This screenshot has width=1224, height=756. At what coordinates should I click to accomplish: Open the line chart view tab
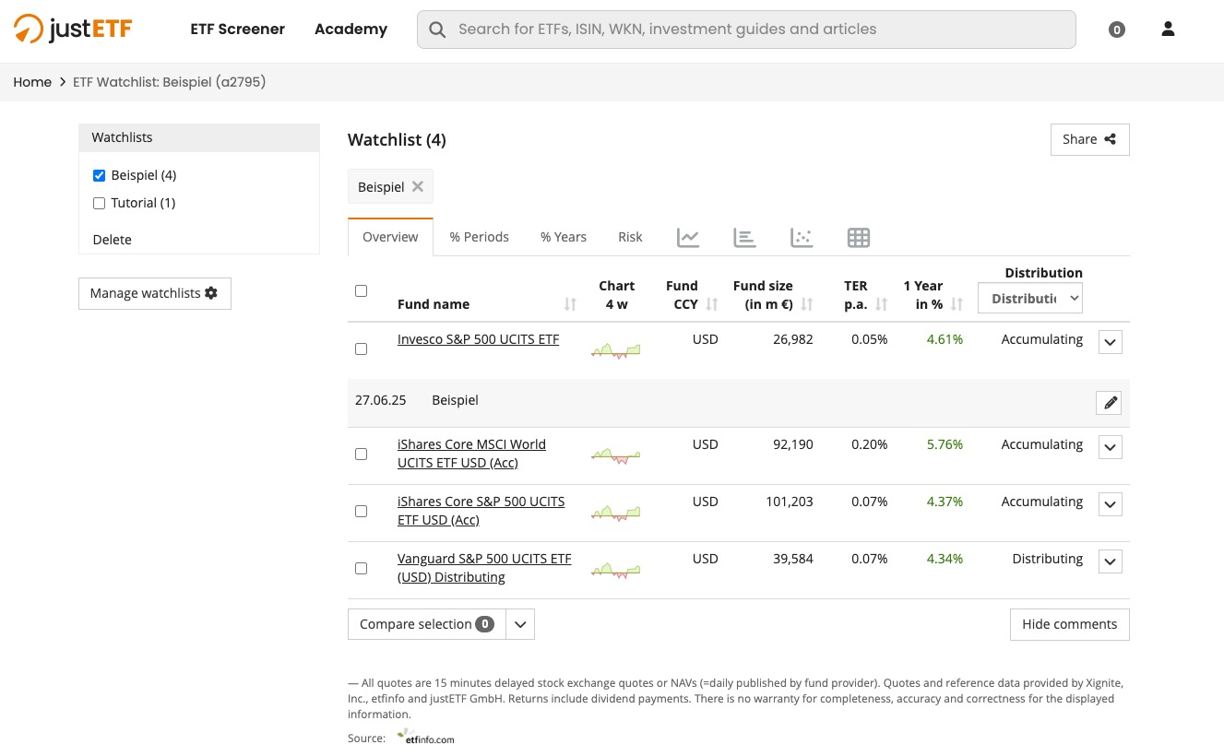(688, 238)
